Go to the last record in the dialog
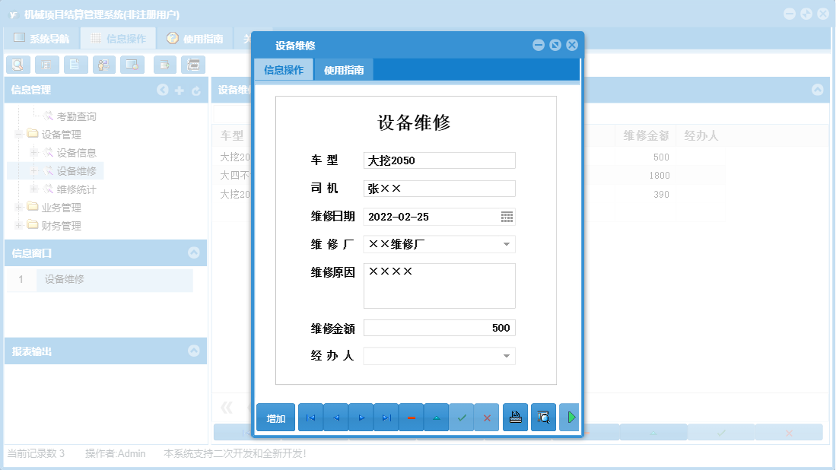This screenshot has height=470, width=836. tap(386, 417)
